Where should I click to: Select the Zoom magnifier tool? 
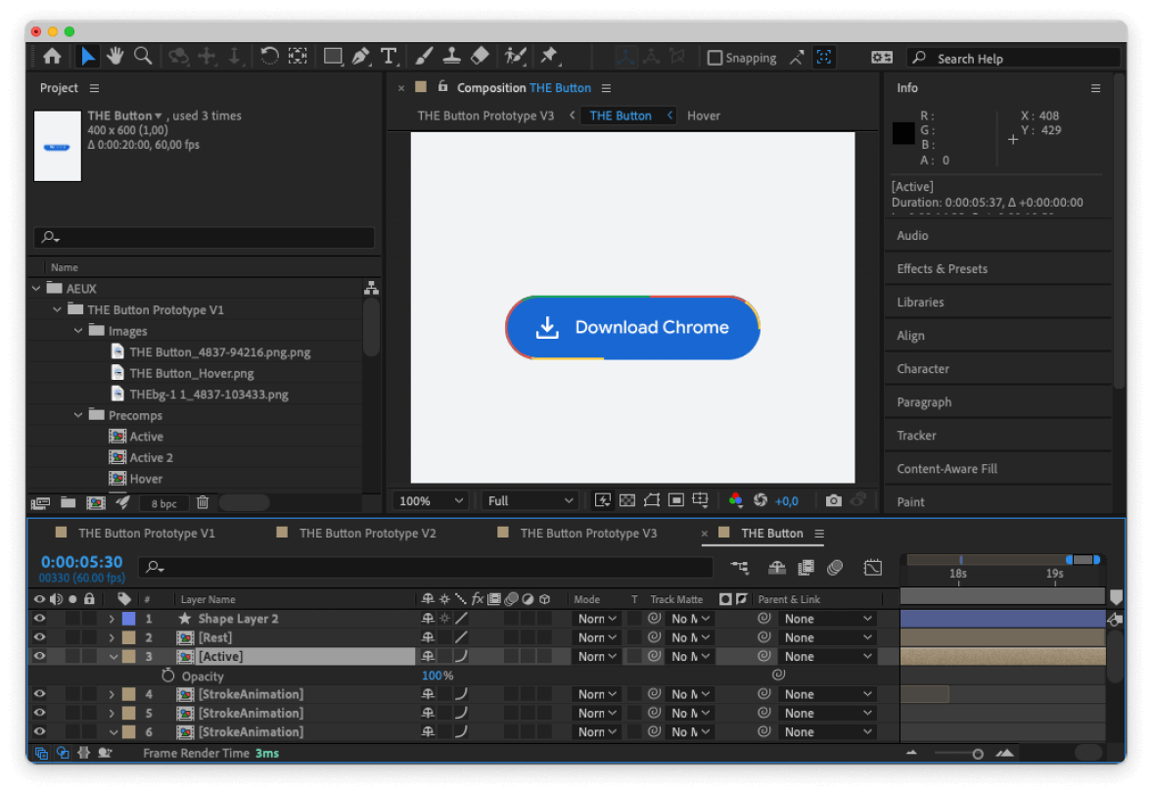pyautogui.click(x=143, y=57)
